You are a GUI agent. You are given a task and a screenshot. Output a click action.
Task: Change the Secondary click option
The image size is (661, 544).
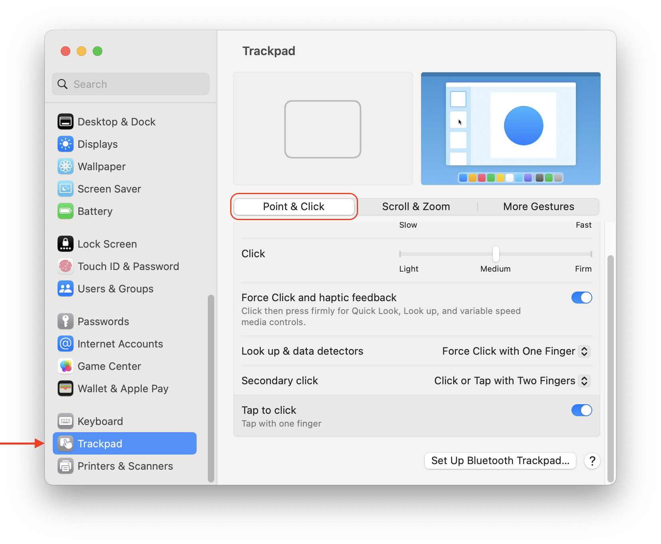tap(511, 381)
